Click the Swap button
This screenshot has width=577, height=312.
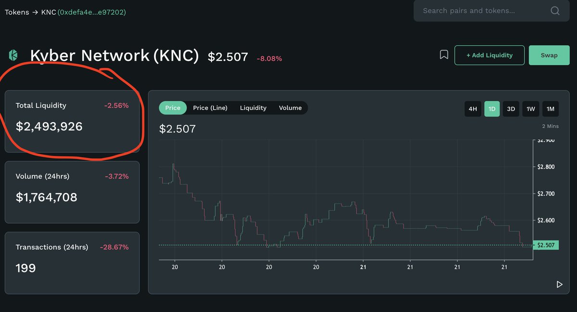[549, 55]
